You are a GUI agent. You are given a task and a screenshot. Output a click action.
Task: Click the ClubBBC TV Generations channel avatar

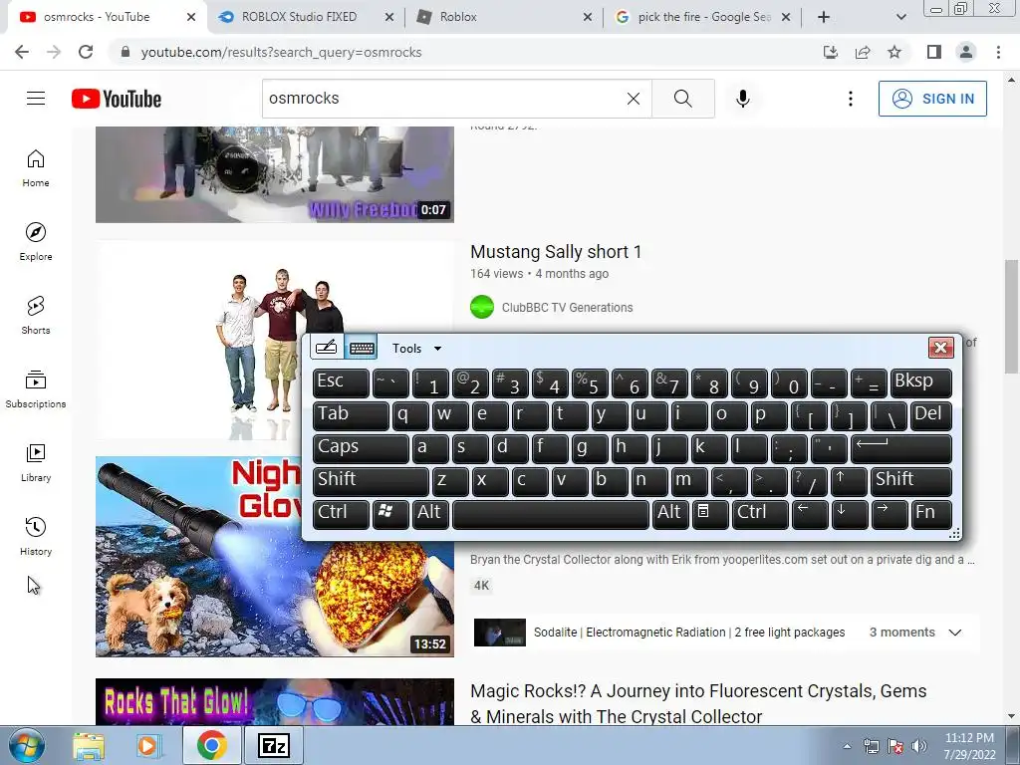click(482, 307)
